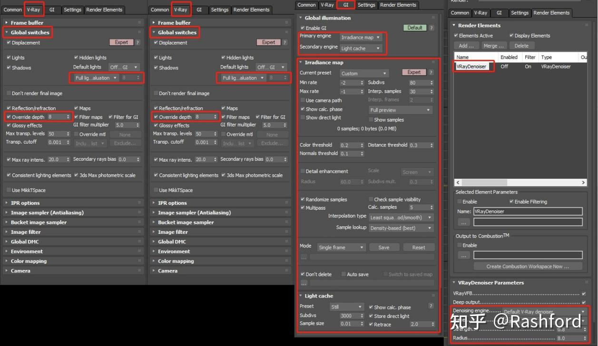Open the Current preset Custom dropdown
Viewport: 598px width, 346px height.
[x=364, y=73]
